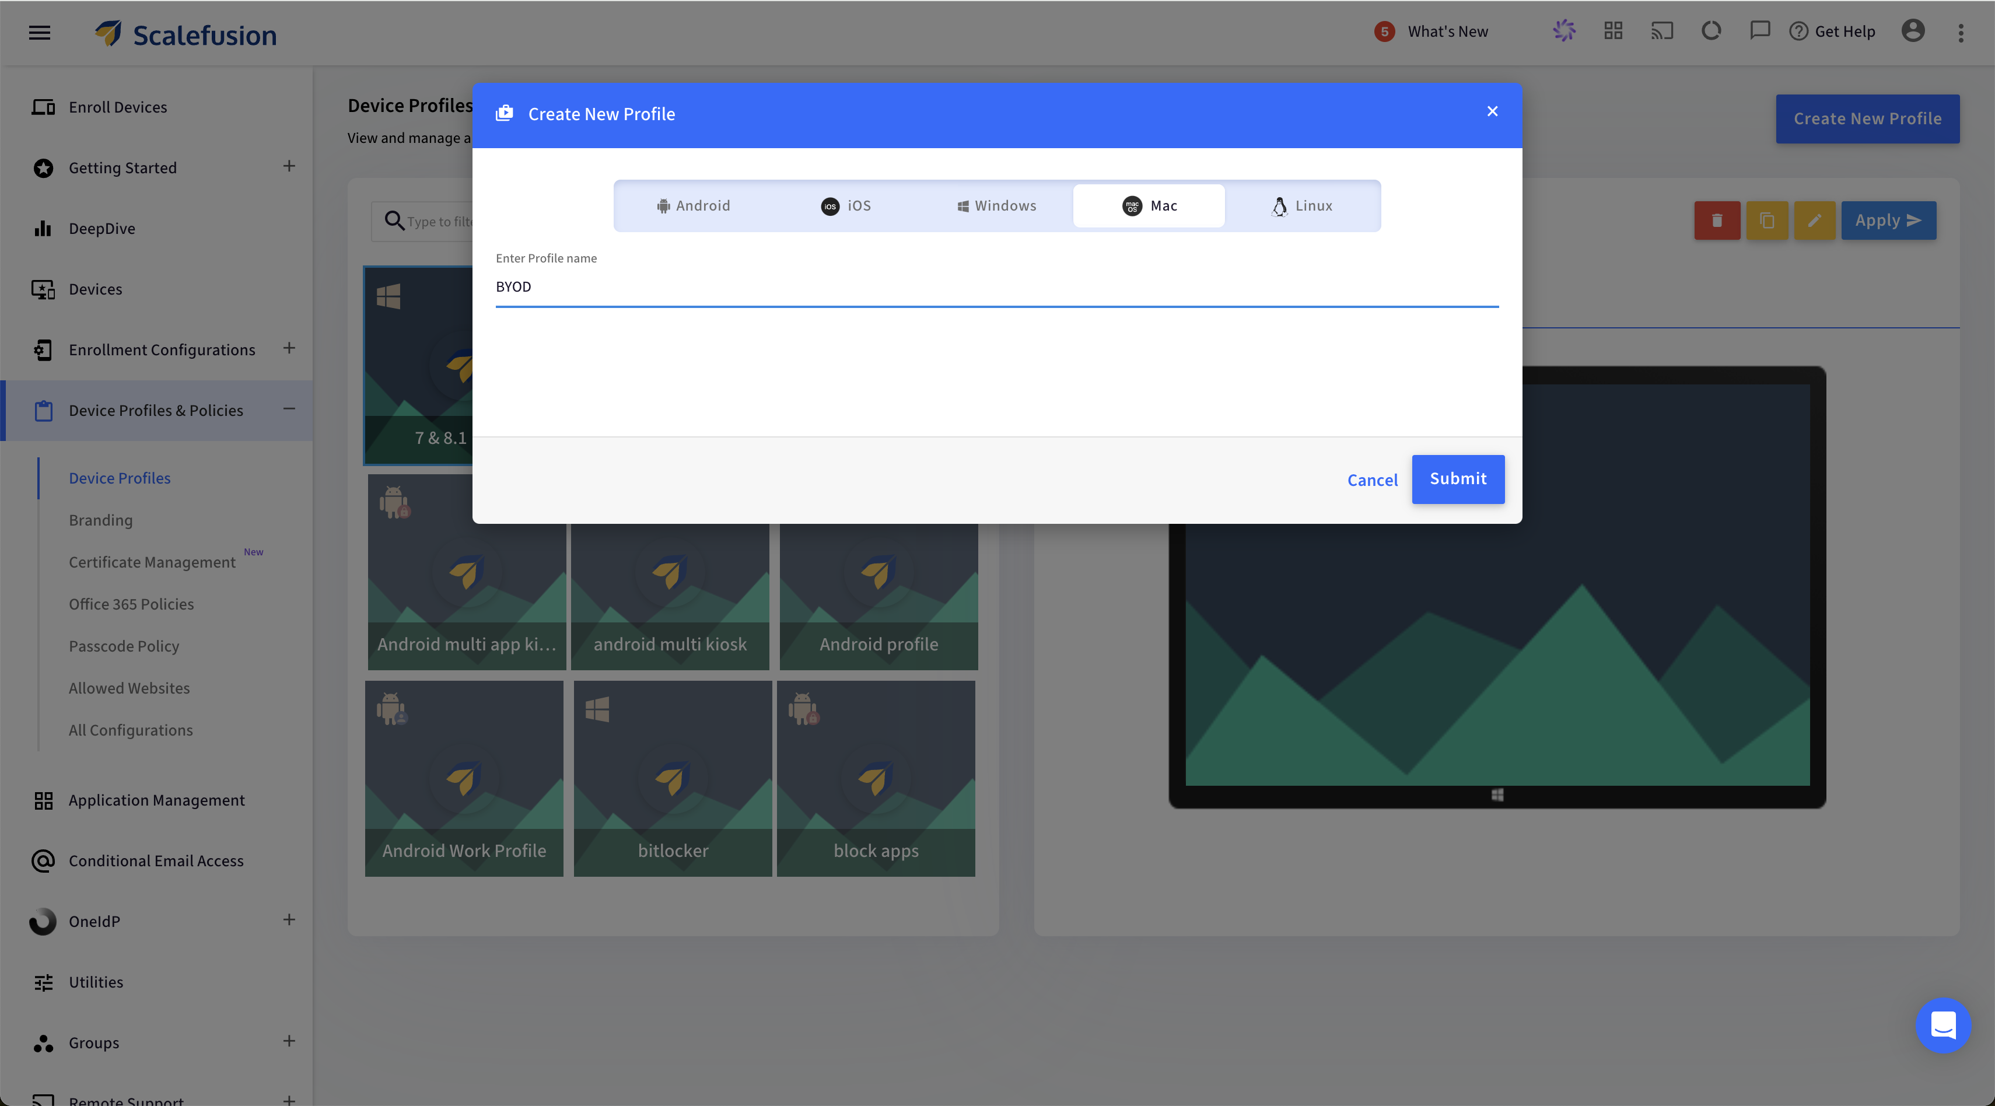Expand Getting Started with plus icon
Image resolution: width=1995 pixels, height=1106 pixels.
point(289,166)
